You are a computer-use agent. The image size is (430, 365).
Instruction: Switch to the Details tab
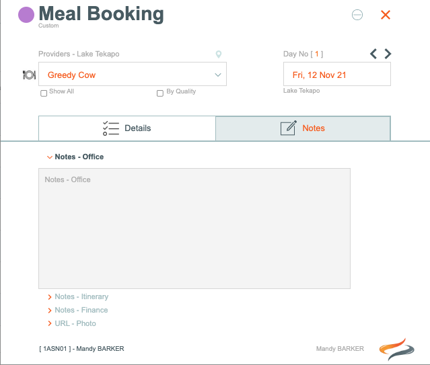pos(127,128)
